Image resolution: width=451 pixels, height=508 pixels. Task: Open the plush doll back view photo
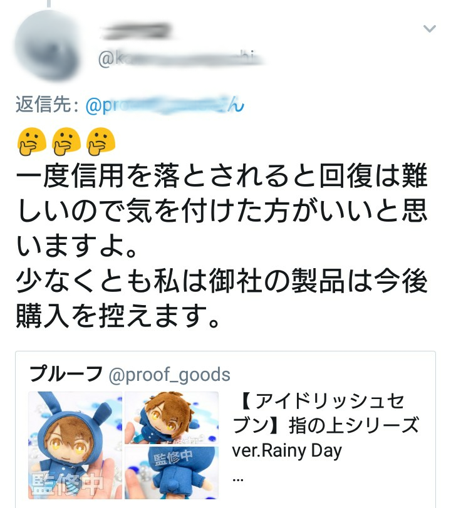pos(172,473)
